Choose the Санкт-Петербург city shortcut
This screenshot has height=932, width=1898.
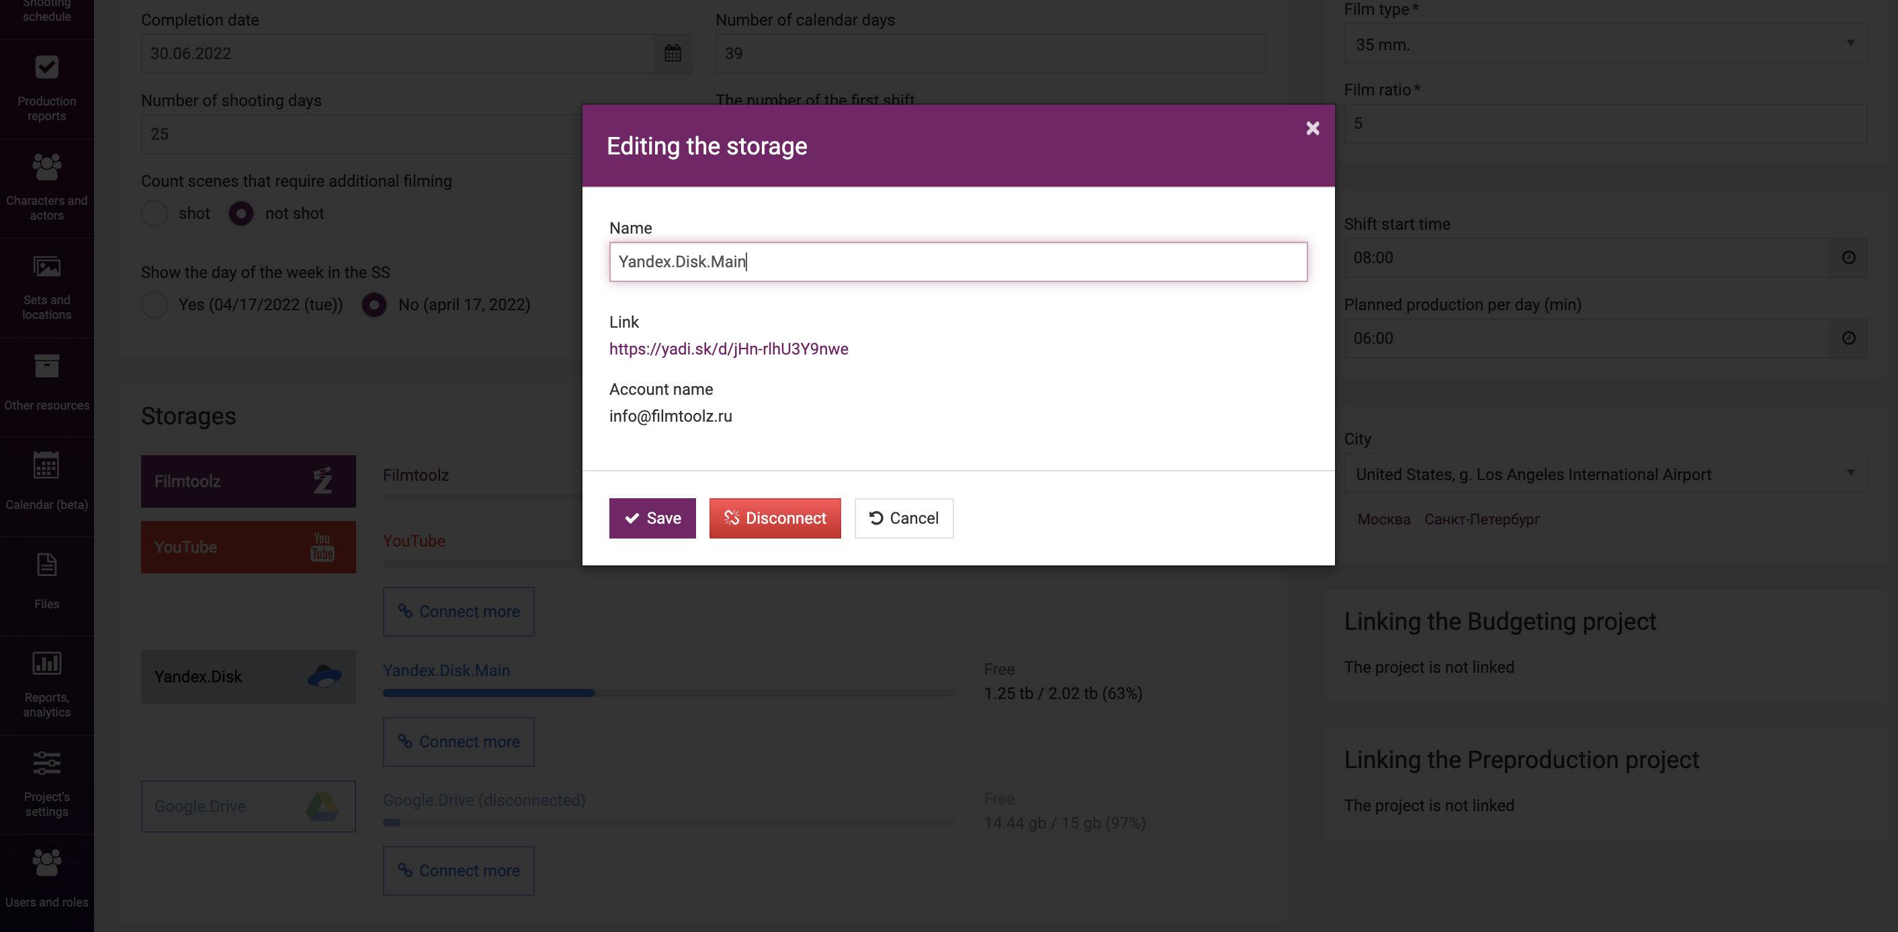(x=1481, y=520)
